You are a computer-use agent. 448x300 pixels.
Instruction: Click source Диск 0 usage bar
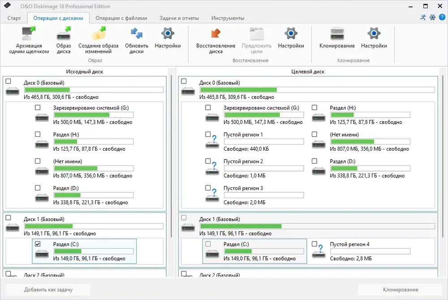coord(94,90)
